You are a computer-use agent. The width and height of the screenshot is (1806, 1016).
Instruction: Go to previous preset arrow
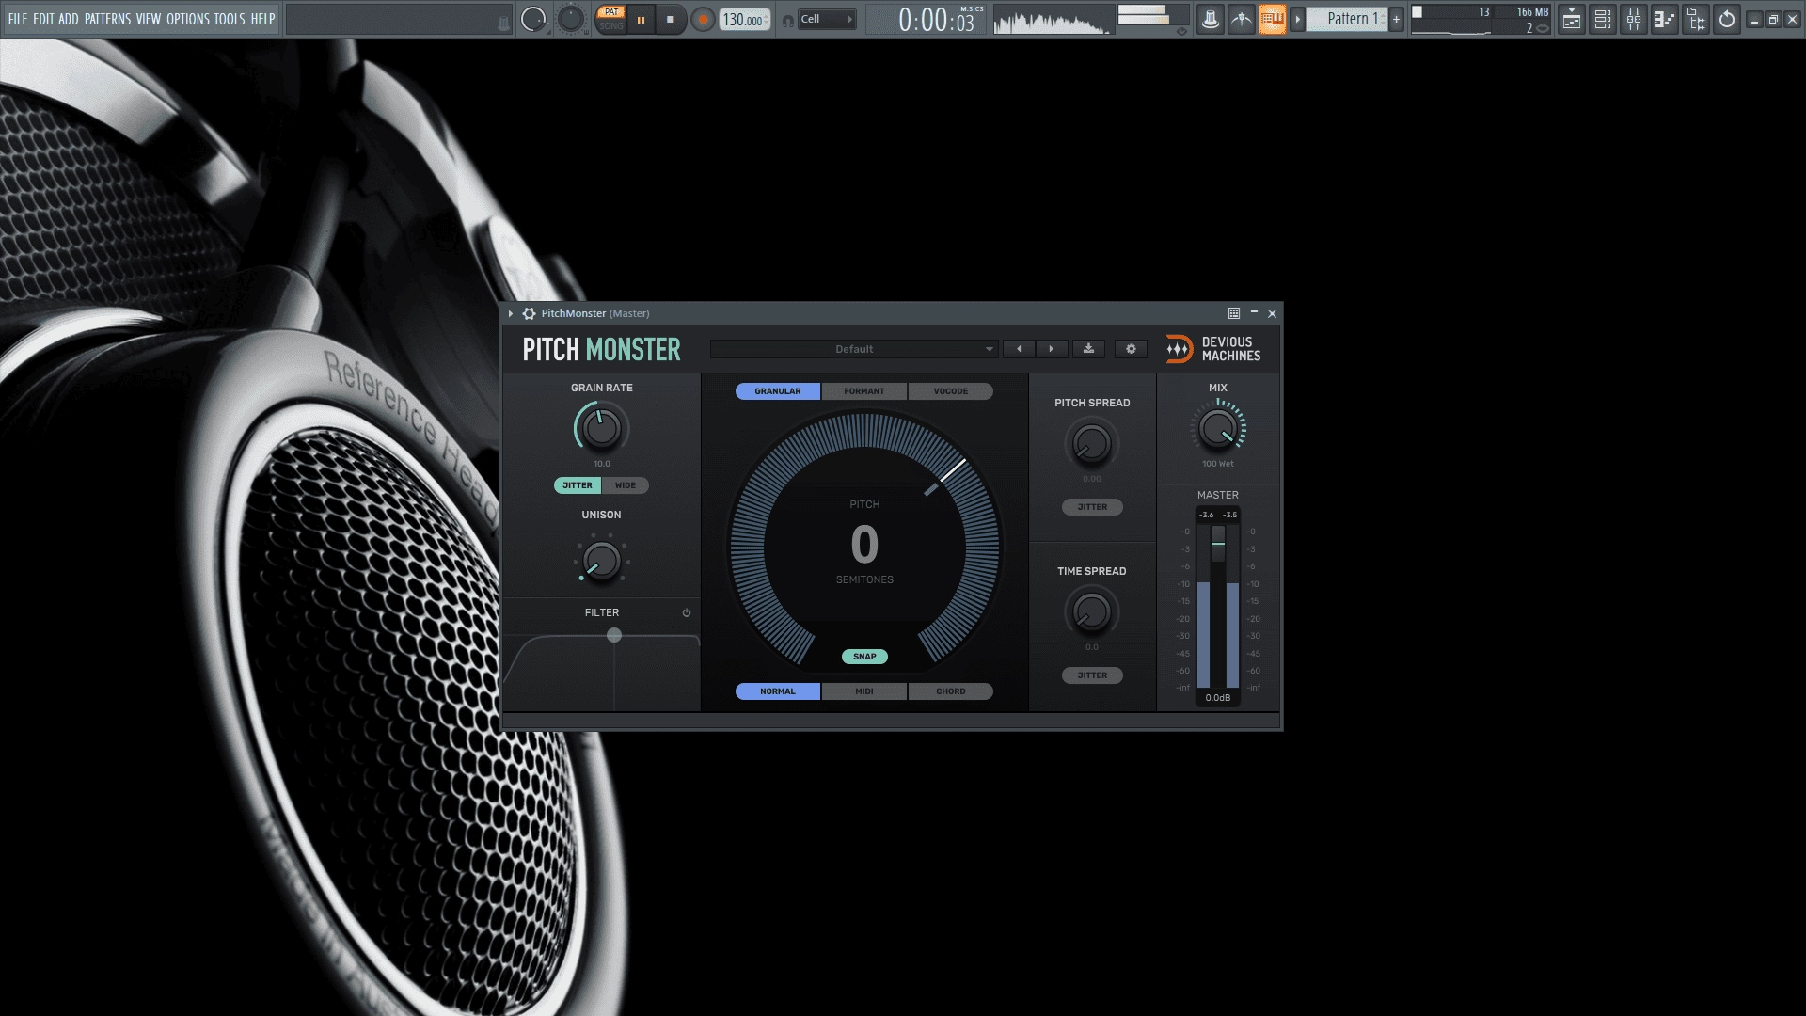coord(1019,349)
